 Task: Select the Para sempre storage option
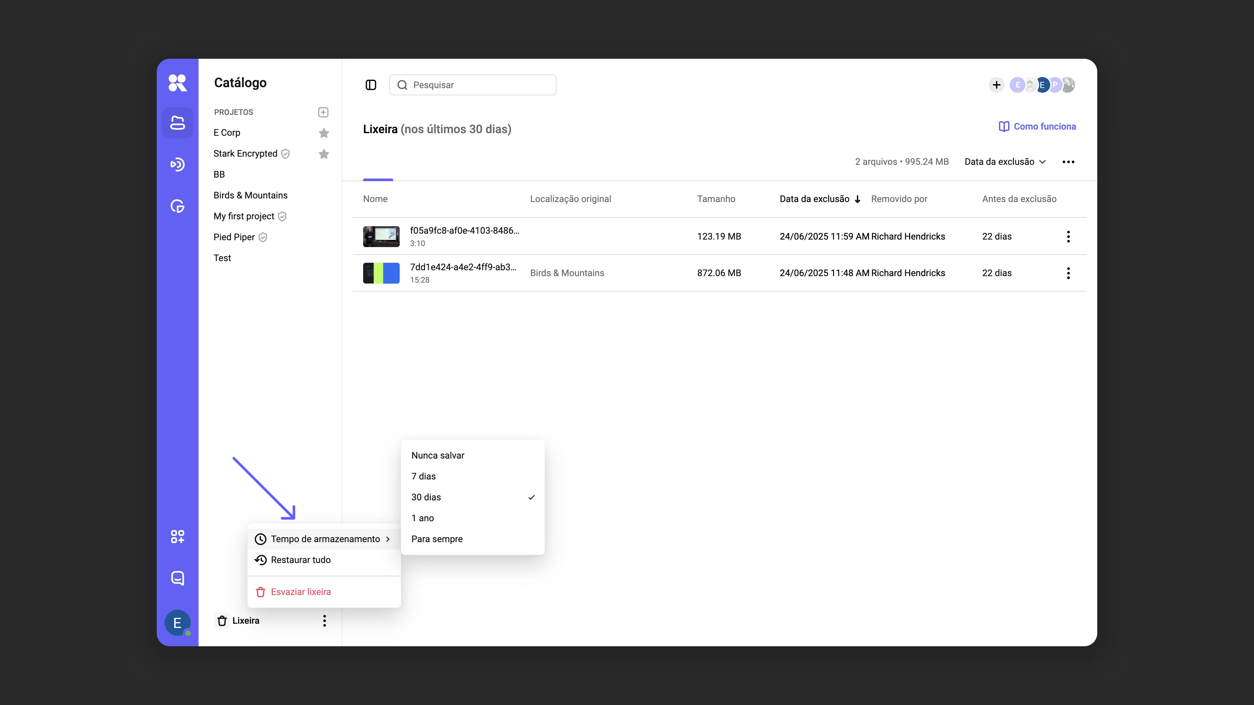[x=473, y=539]
